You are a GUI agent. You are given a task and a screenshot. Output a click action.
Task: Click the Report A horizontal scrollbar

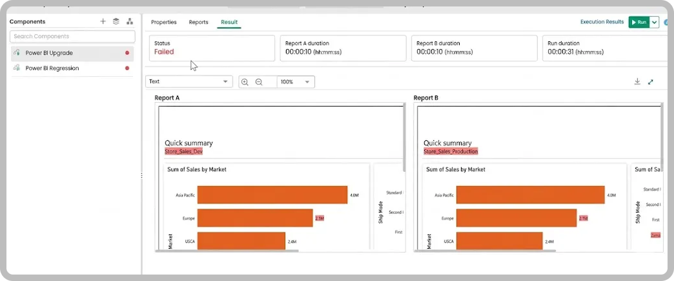coord(227,251)
